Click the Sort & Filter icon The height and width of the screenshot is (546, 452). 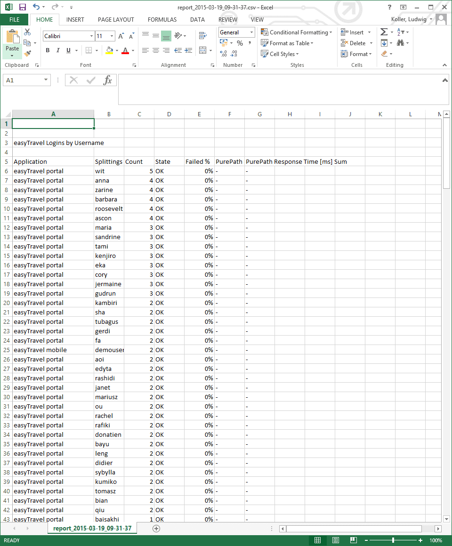click(x=401, y=32)
